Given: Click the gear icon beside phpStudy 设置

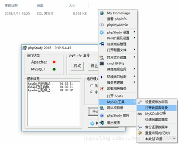Looking at the screenshot, I should coord(102,32).
